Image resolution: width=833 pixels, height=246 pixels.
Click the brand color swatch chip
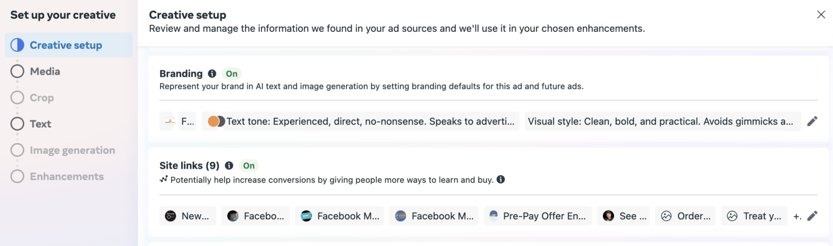point(213,121)
